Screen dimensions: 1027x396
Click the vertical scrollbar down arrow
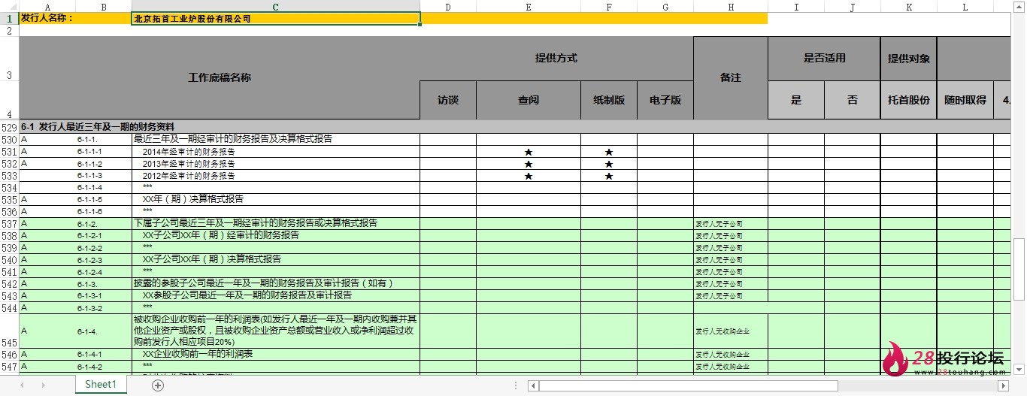coord(1019,369)
